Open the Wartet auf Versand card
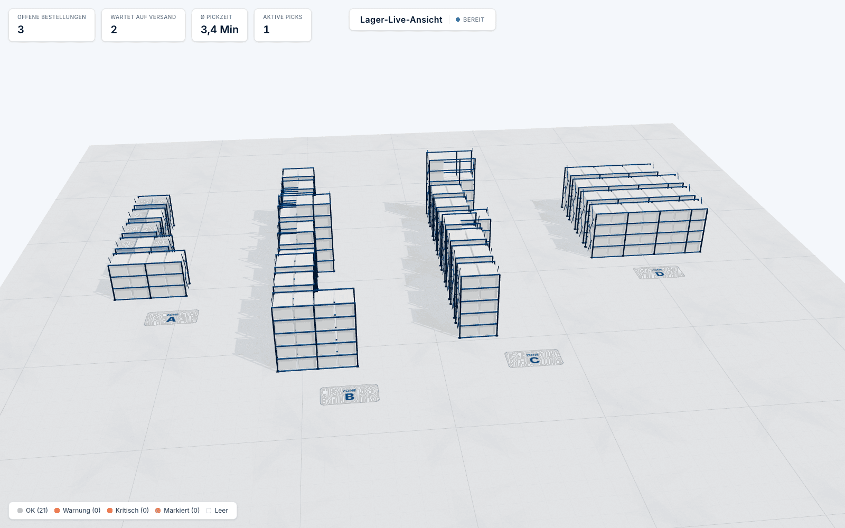 (143, 25)
